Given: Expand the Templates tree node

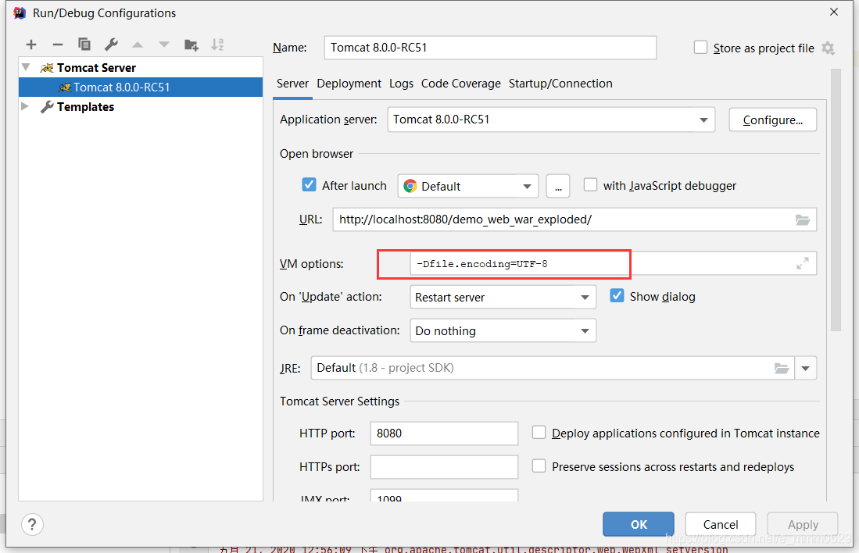Looking at the screenshot, I should click(x=25, y=106).
